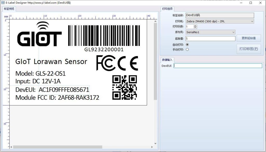Click the horizontal scroll left arrow
Image resolution: width=266 pixels, height=152 pixels.
[x=11, y=147]
